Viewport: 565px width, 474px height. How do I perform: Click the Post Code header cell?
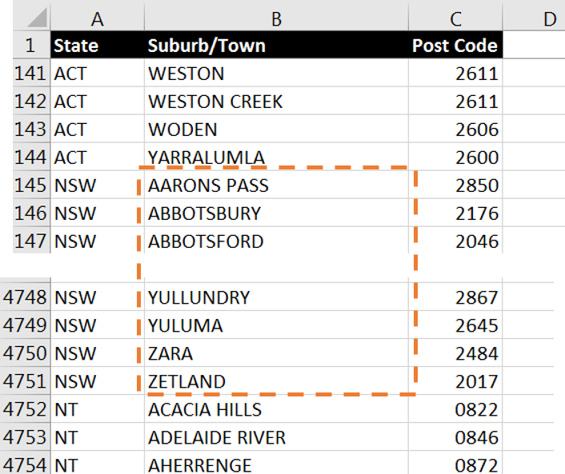[x=455, y=46]
